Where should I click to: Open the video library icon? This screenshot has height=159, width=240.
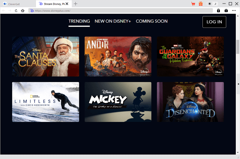point(226,10)
